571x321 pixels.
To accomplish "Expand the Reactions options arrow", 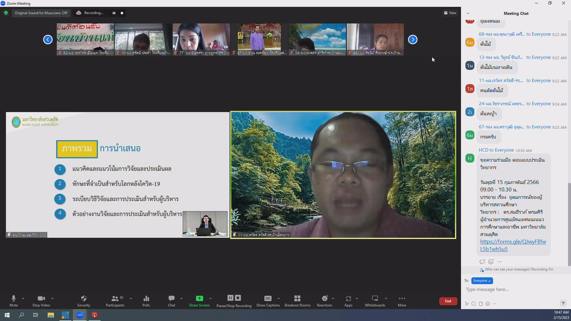I will (x=333, y=298).
